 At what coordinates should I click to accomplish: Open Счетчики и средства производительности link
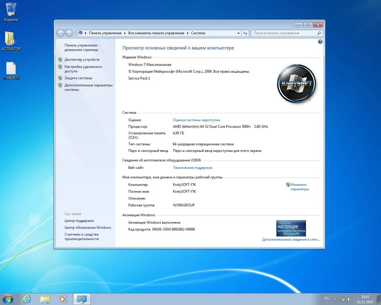click(x=82, y=236)
